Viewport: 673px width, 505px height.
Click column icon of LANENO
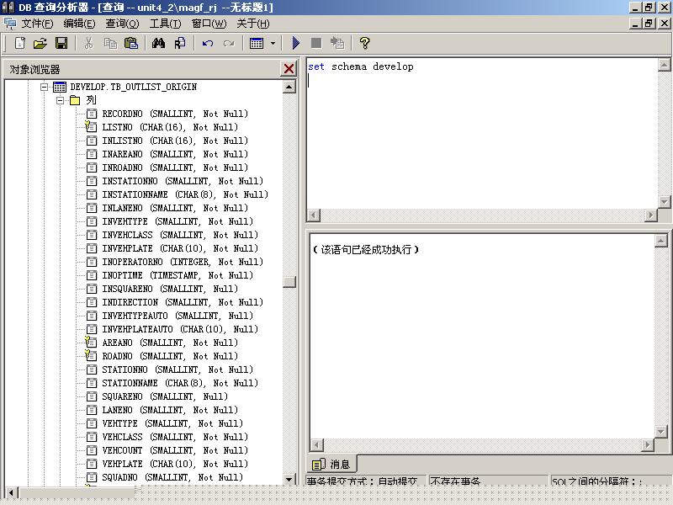(x=92, y=410)
